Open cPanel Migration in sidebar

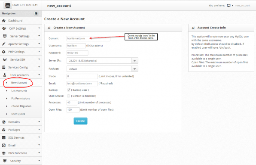tap(21, 106)
